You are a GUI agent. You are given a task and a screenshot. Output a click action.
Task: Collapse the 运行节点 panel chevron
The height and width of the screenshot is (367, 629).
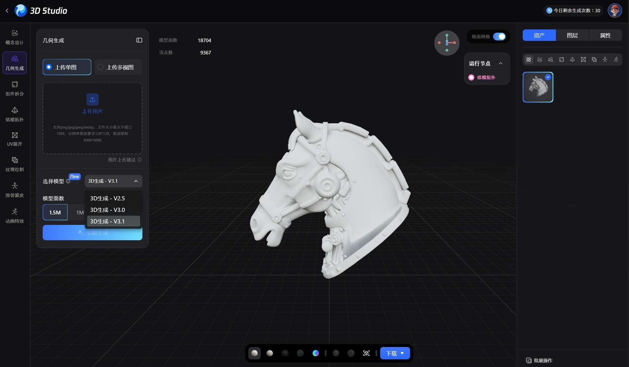coord(501,64)
